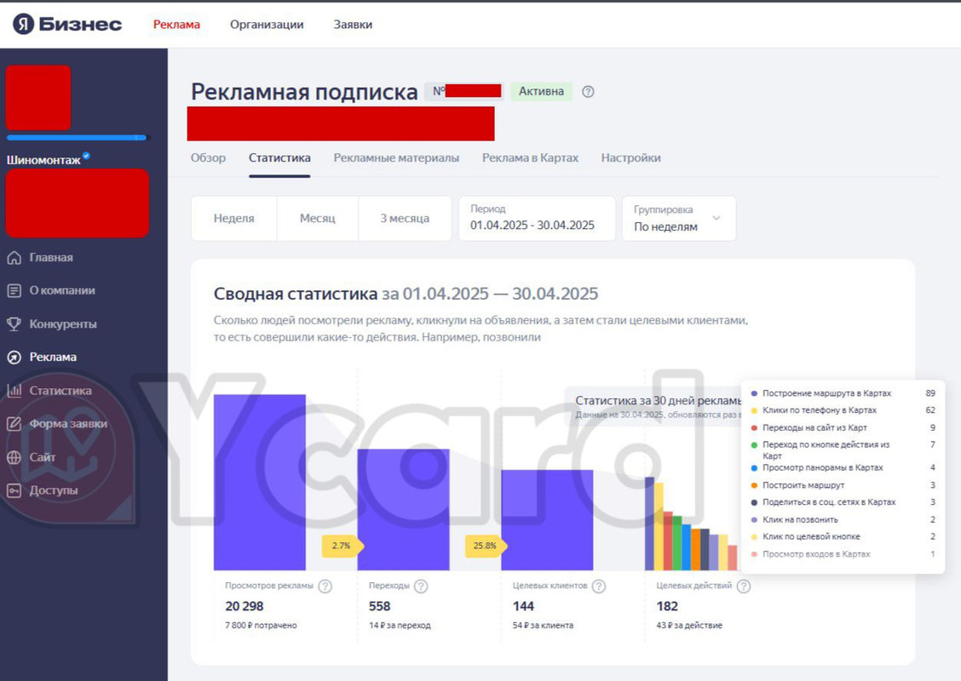Click the Реклама sidebar arrow icon
Image resolution: width=961 pixels, height=681 pixels.
[14, 357]
